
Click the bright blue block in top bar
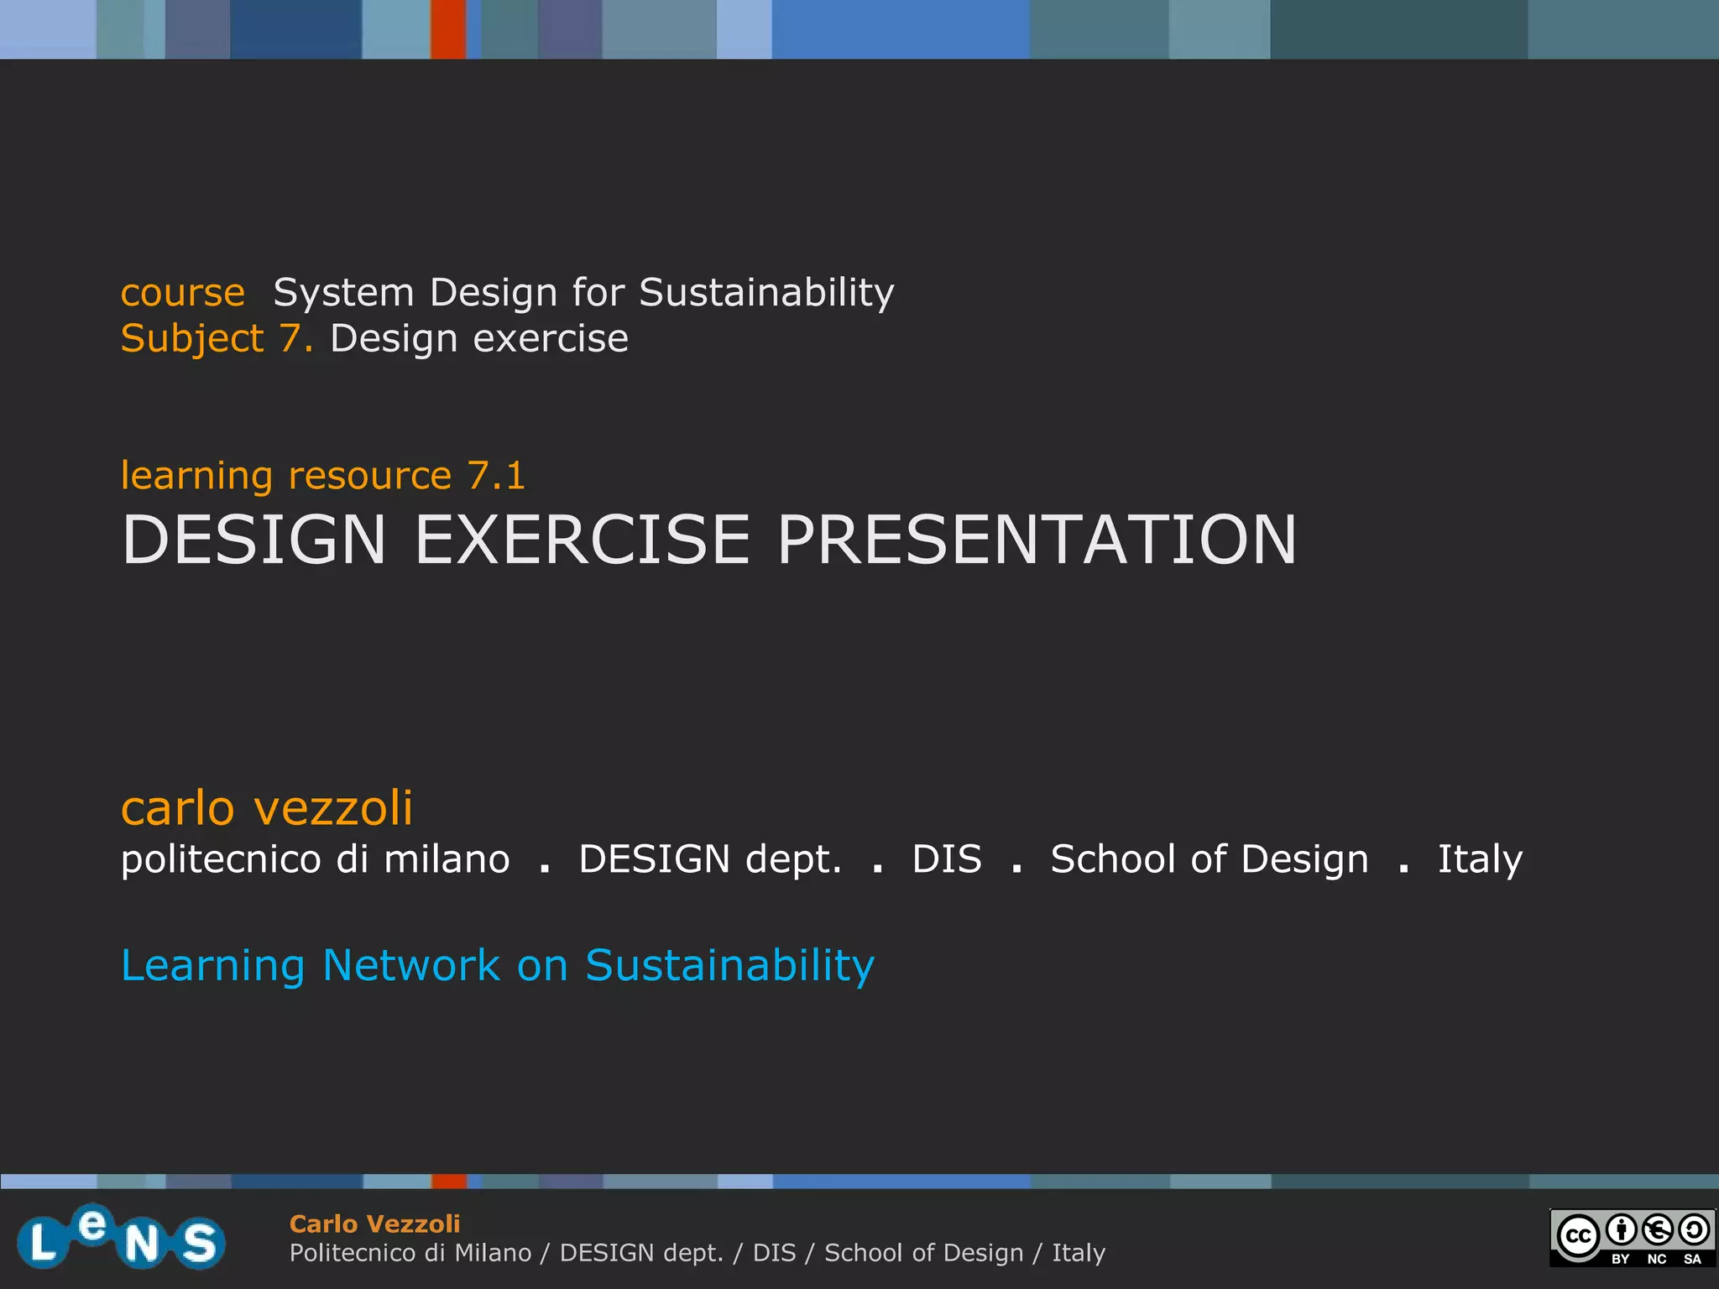click(900, 29)
